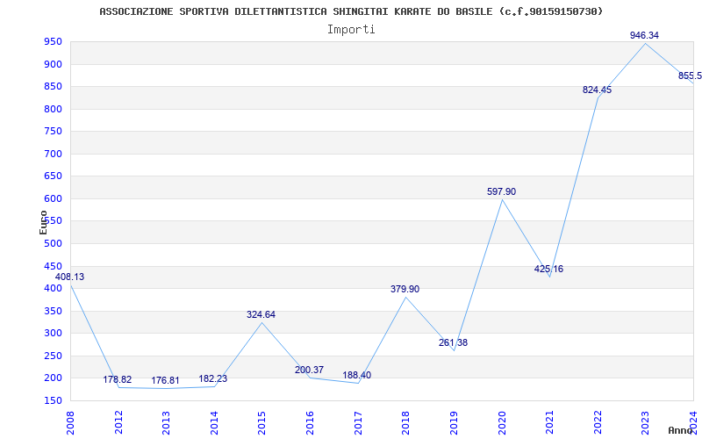Click the 2016 x-axis year label
The height and width of the screenshot is (439, 702).
pyautogui.click(x=310, y=422)
